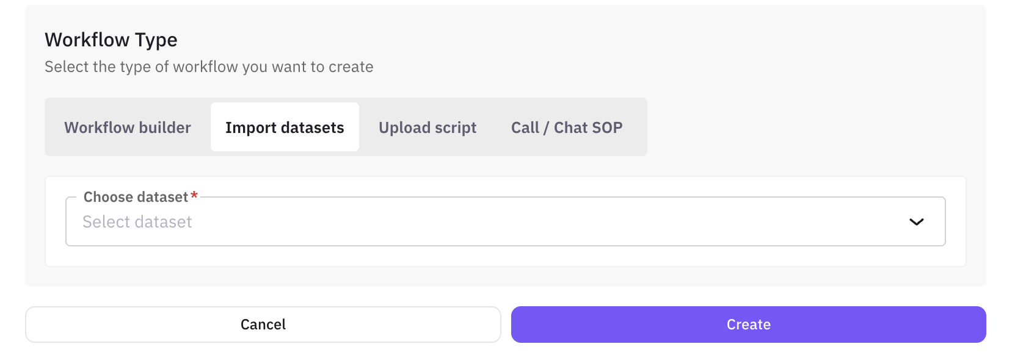1015x355 pixels.
Task: Select the Import datasets tab
Action: [x=285, y=127]
